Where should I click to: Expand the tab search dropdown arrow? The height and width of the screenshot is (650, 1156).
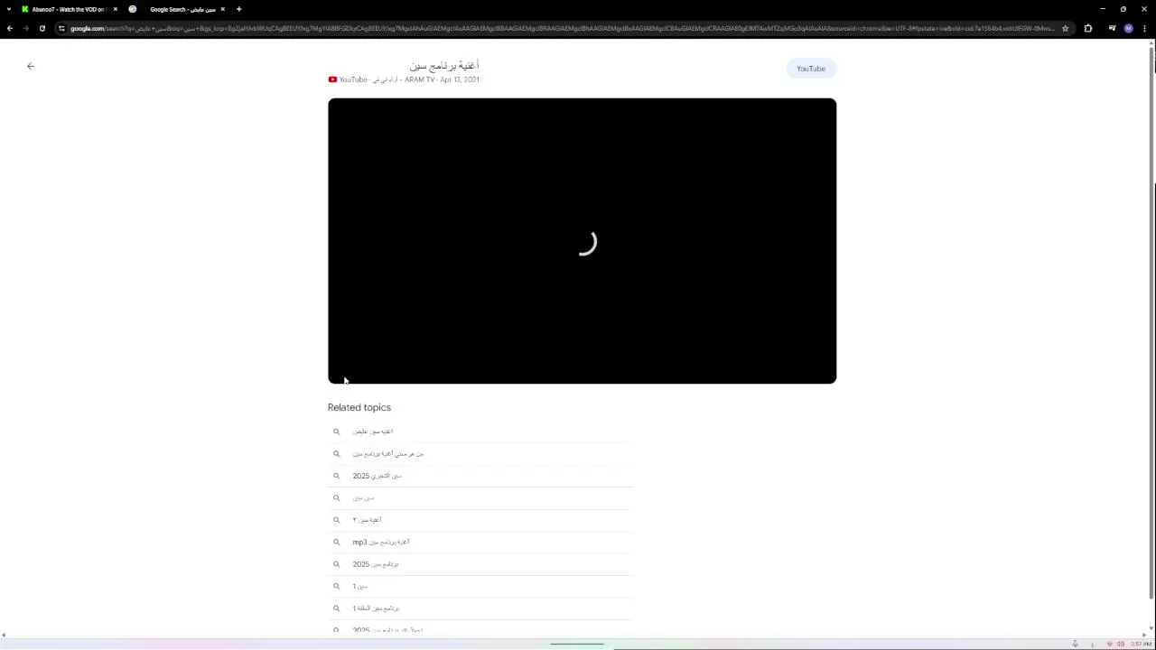point(9,9)
